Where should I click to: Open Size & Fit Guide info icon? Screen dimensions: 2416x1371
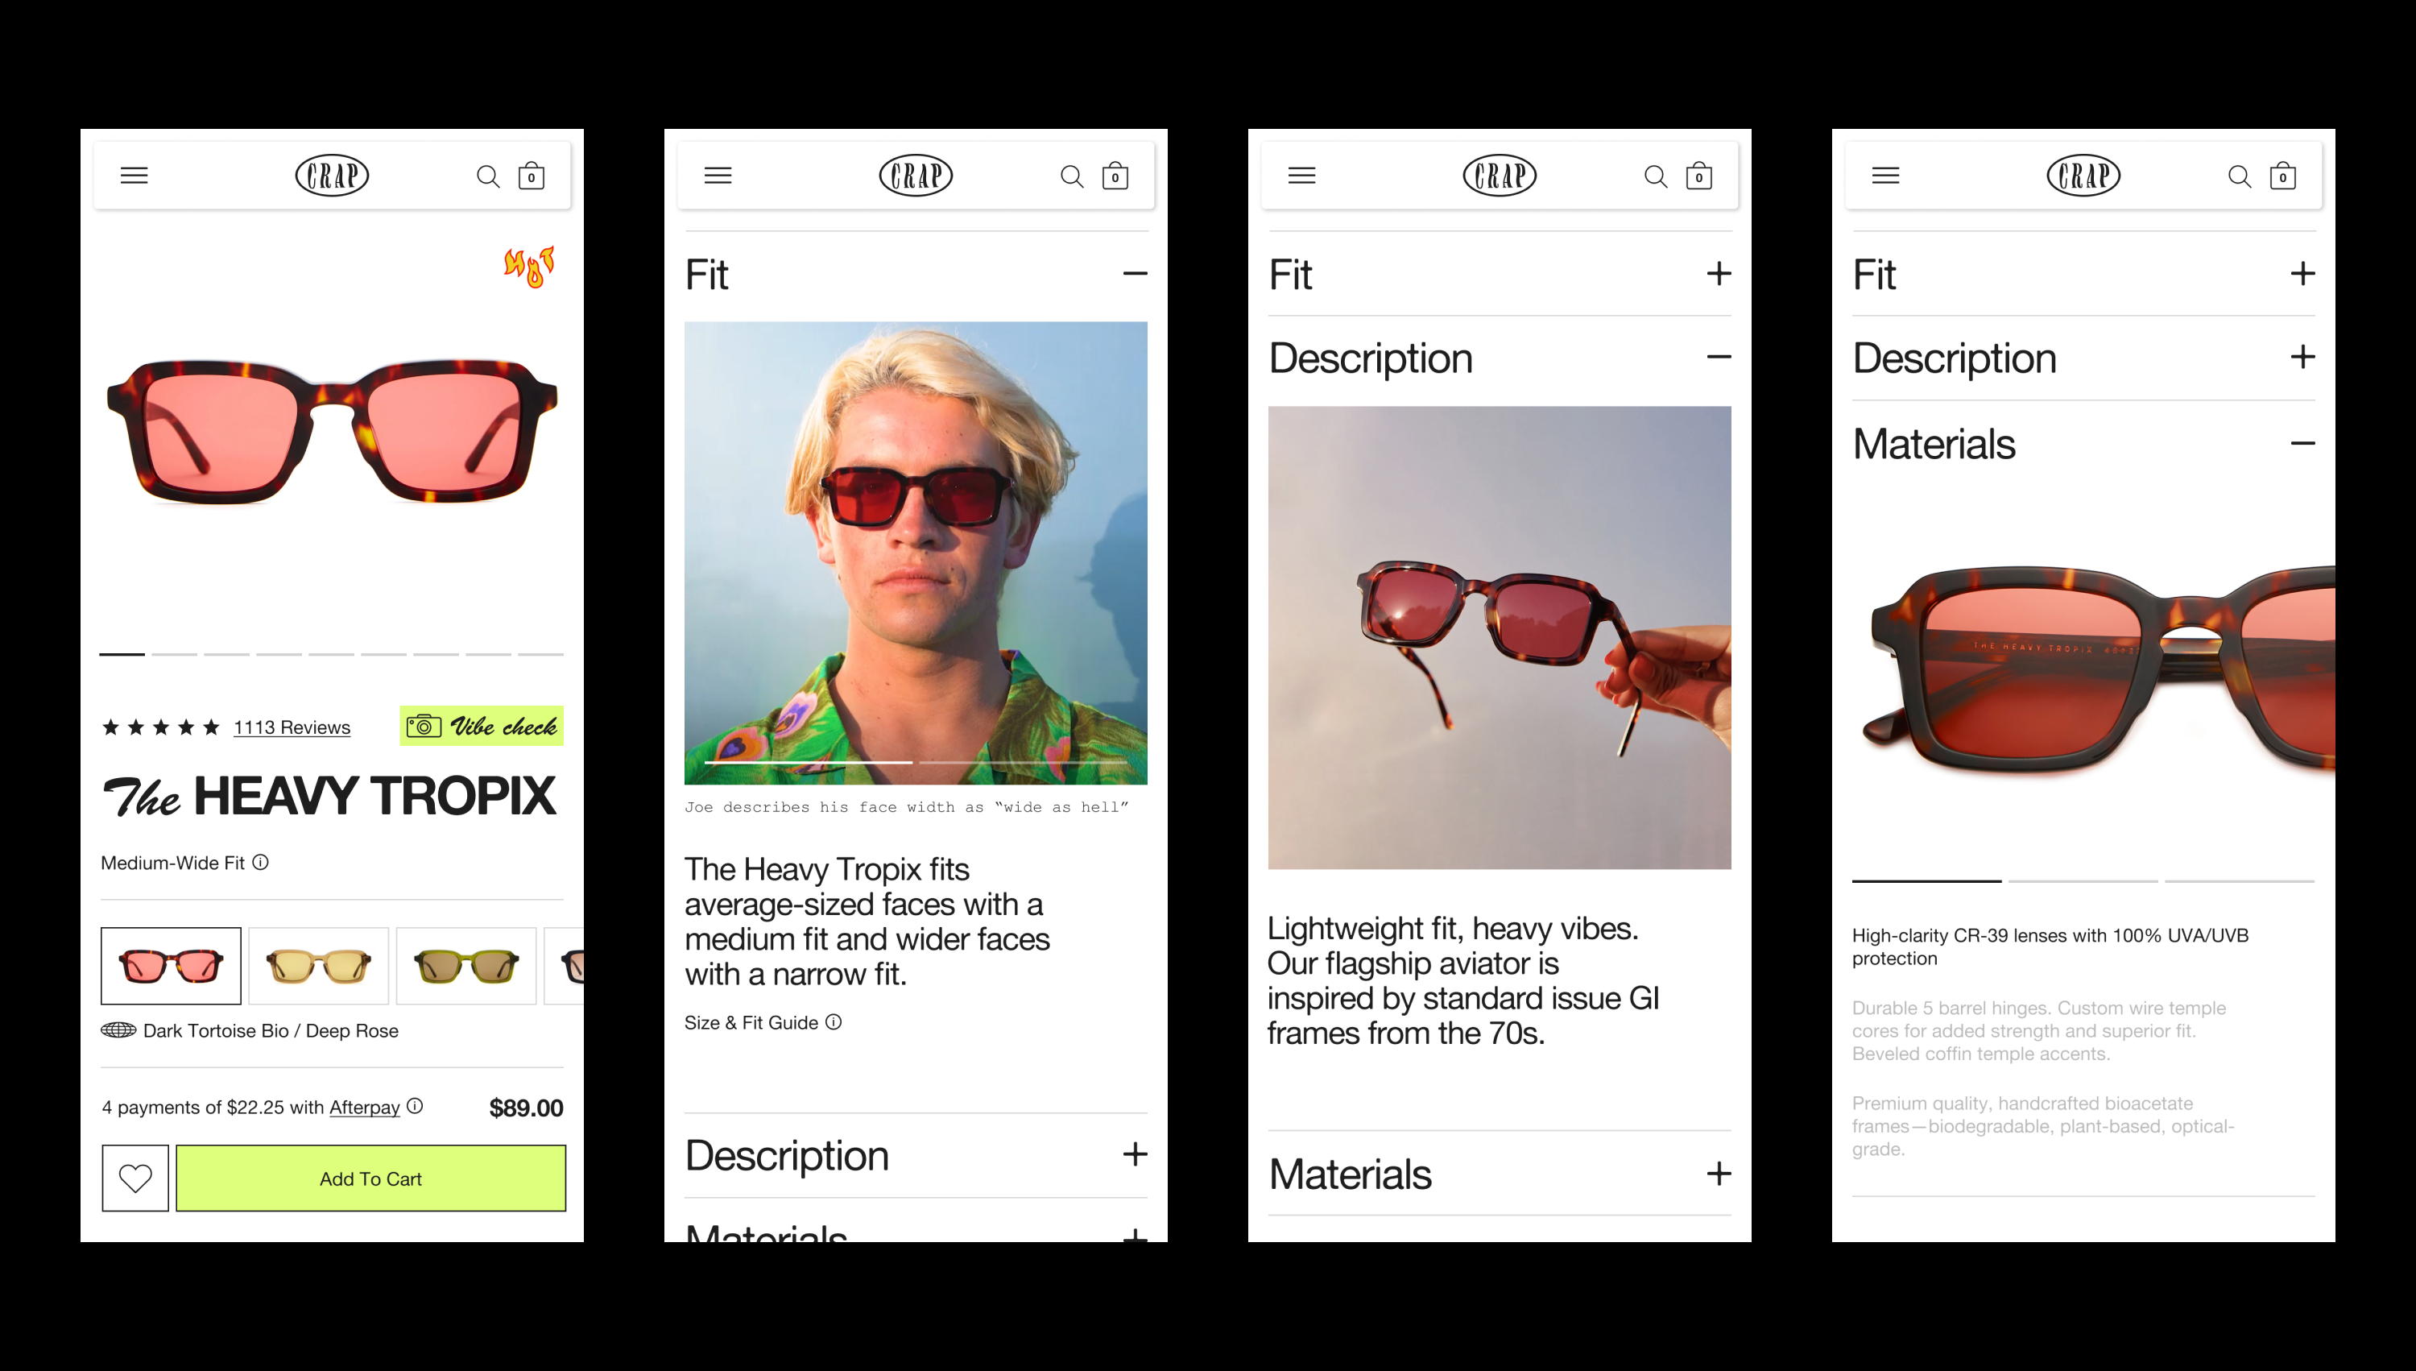click(x=834, y=1021)
